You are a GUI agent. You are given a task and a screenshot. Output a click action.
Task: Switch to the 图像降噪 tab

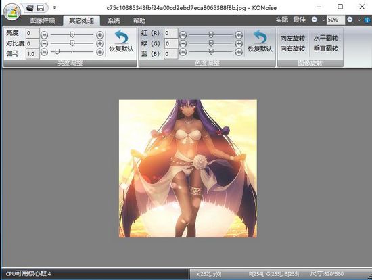[43, 20]
